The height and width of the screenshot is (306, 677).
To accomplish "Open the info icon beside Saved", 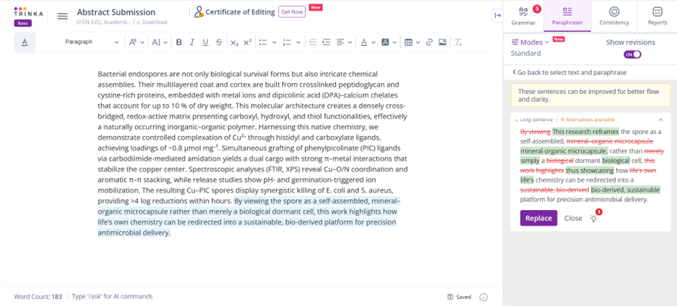I will pos(484,297).
